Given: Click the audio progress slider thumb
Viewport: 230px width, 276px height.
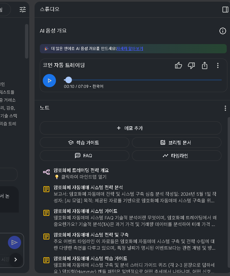Looking at the screenshot, I should [x=68, y=80].
